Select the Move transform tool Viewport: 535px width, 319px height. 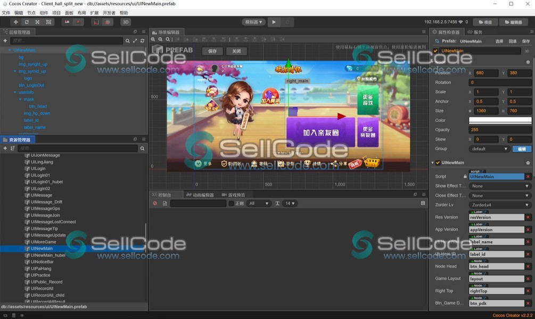(15, 22)
